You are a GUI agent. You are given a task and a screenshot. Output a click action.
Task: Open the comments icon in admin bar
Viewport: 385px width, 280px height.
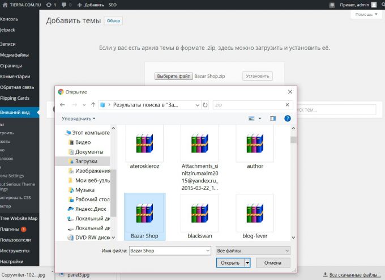click(66, 5)
